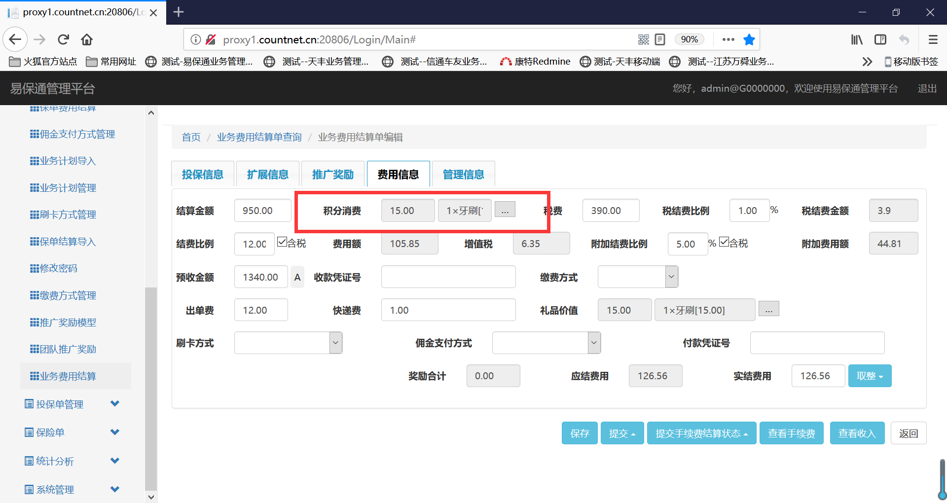Click the 保存 button
947x503 pixels.
[x=580, y=433]
